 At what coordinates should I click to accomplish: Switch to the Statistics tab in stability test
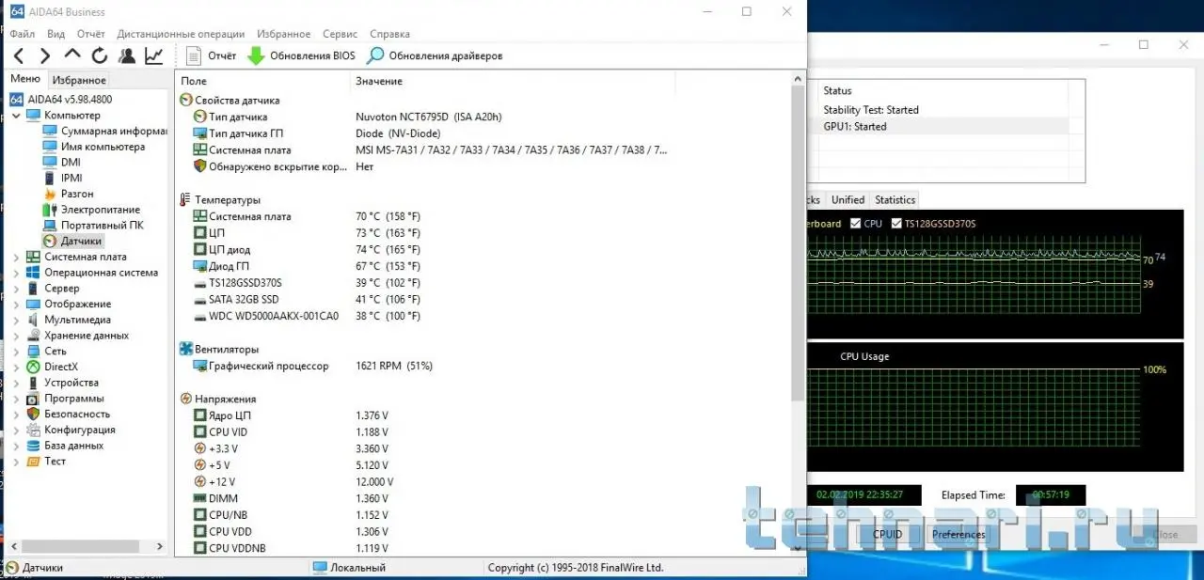coord(895,199)
